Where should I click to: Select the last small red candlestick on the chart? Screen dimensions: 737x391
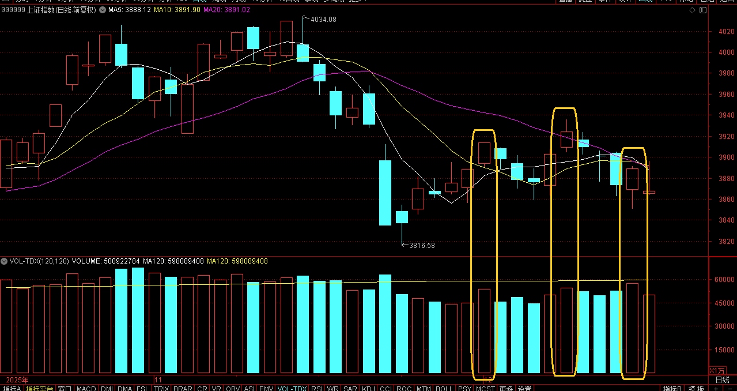649,191
